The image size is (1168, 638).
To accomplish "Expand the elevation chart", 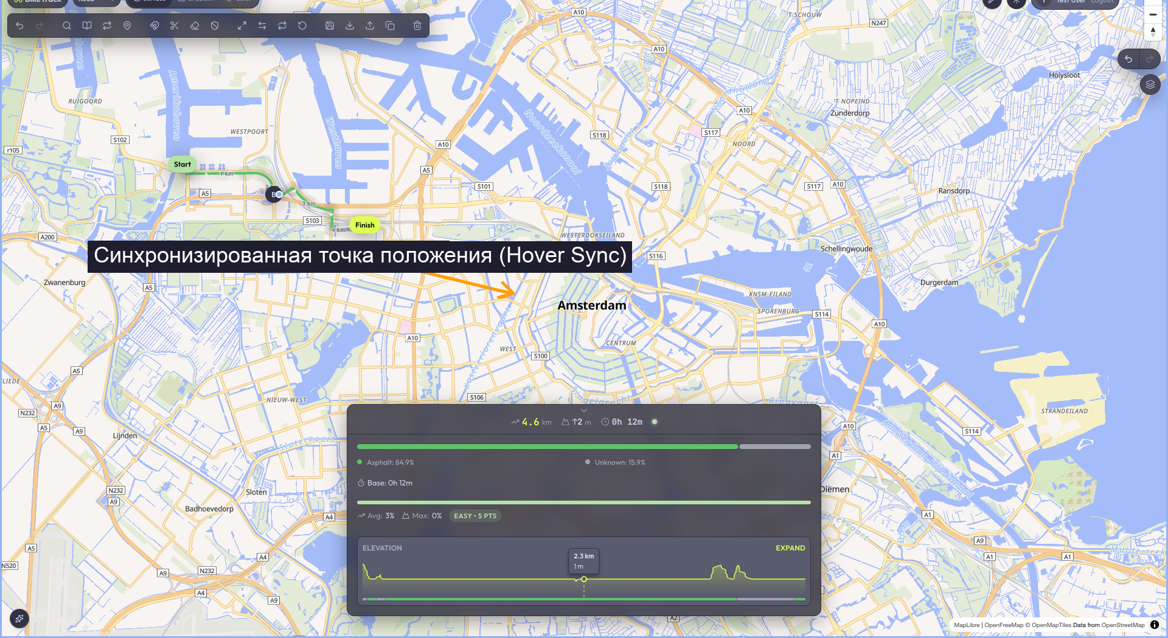I will [x=790, y=548].
